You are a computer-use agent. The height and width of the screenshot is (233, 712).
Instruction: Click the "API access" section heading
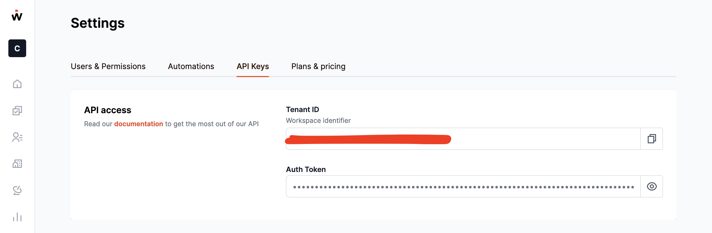108,110
